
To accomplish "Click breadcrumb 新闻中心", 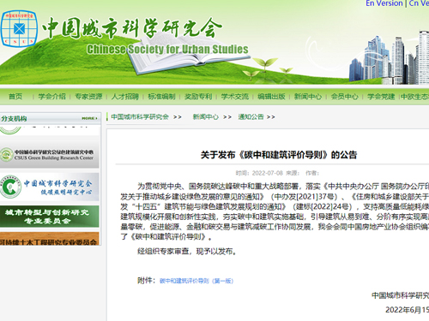I will click(x=206, y=116).
